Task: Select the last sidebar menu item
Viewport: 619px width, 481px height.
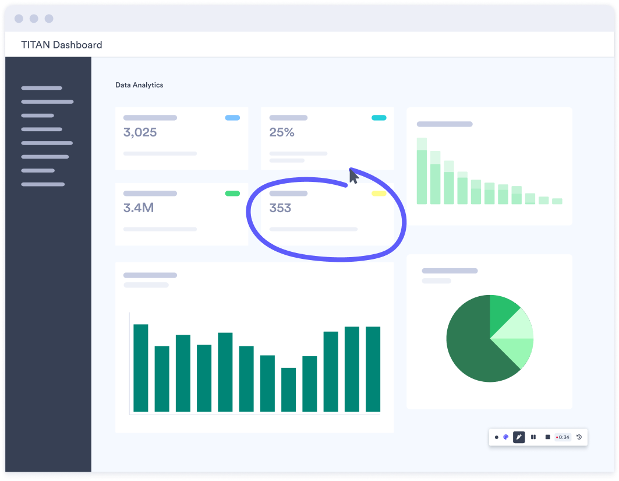Action: [43, 184]
